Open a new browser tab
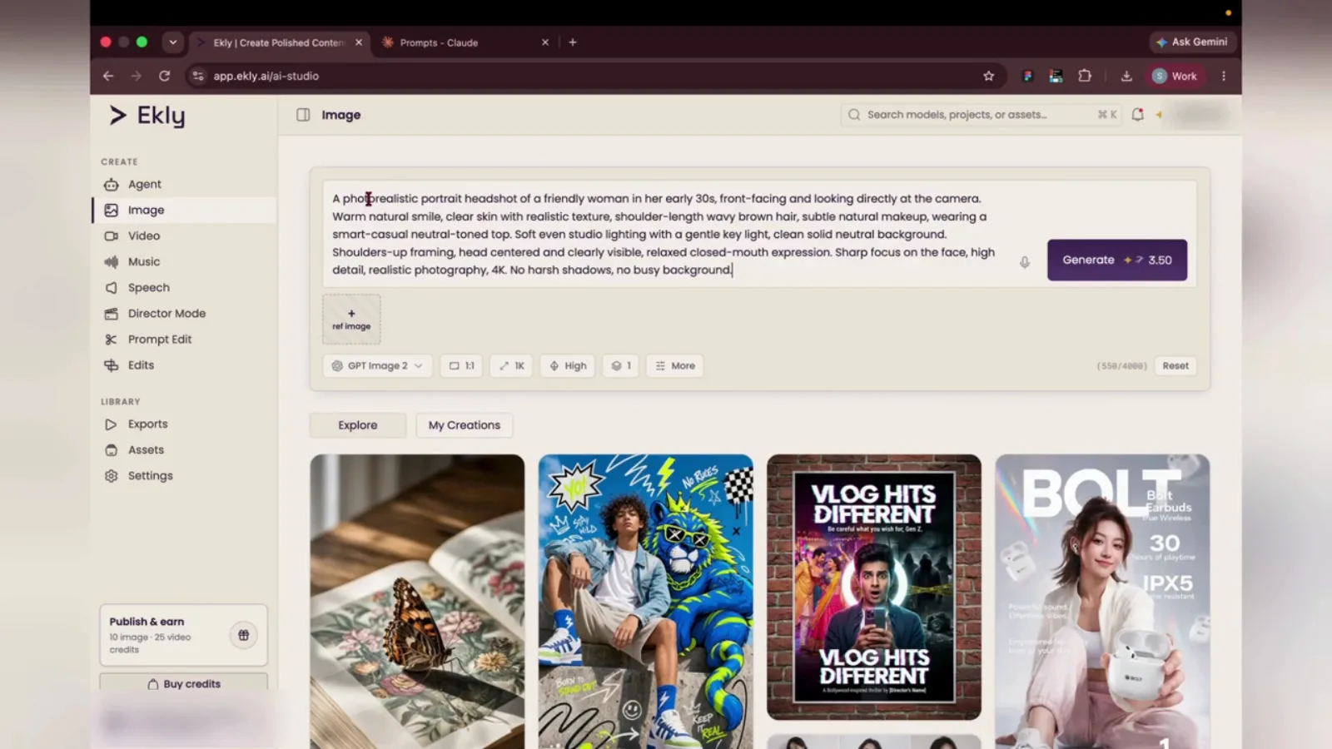The width and height of the screenshot is (1332, 749). tap(573, 42)
